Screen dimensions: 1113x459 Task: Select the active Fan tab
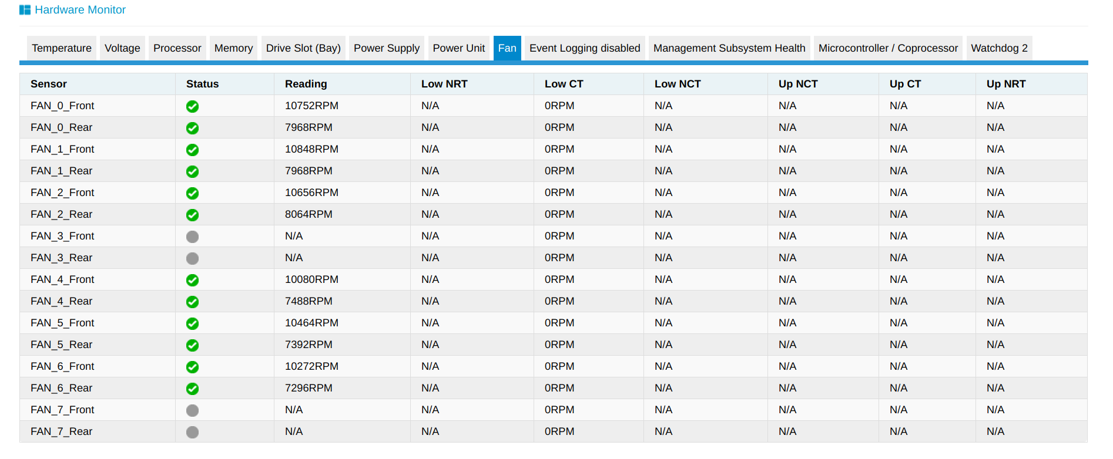pos(507,48)
